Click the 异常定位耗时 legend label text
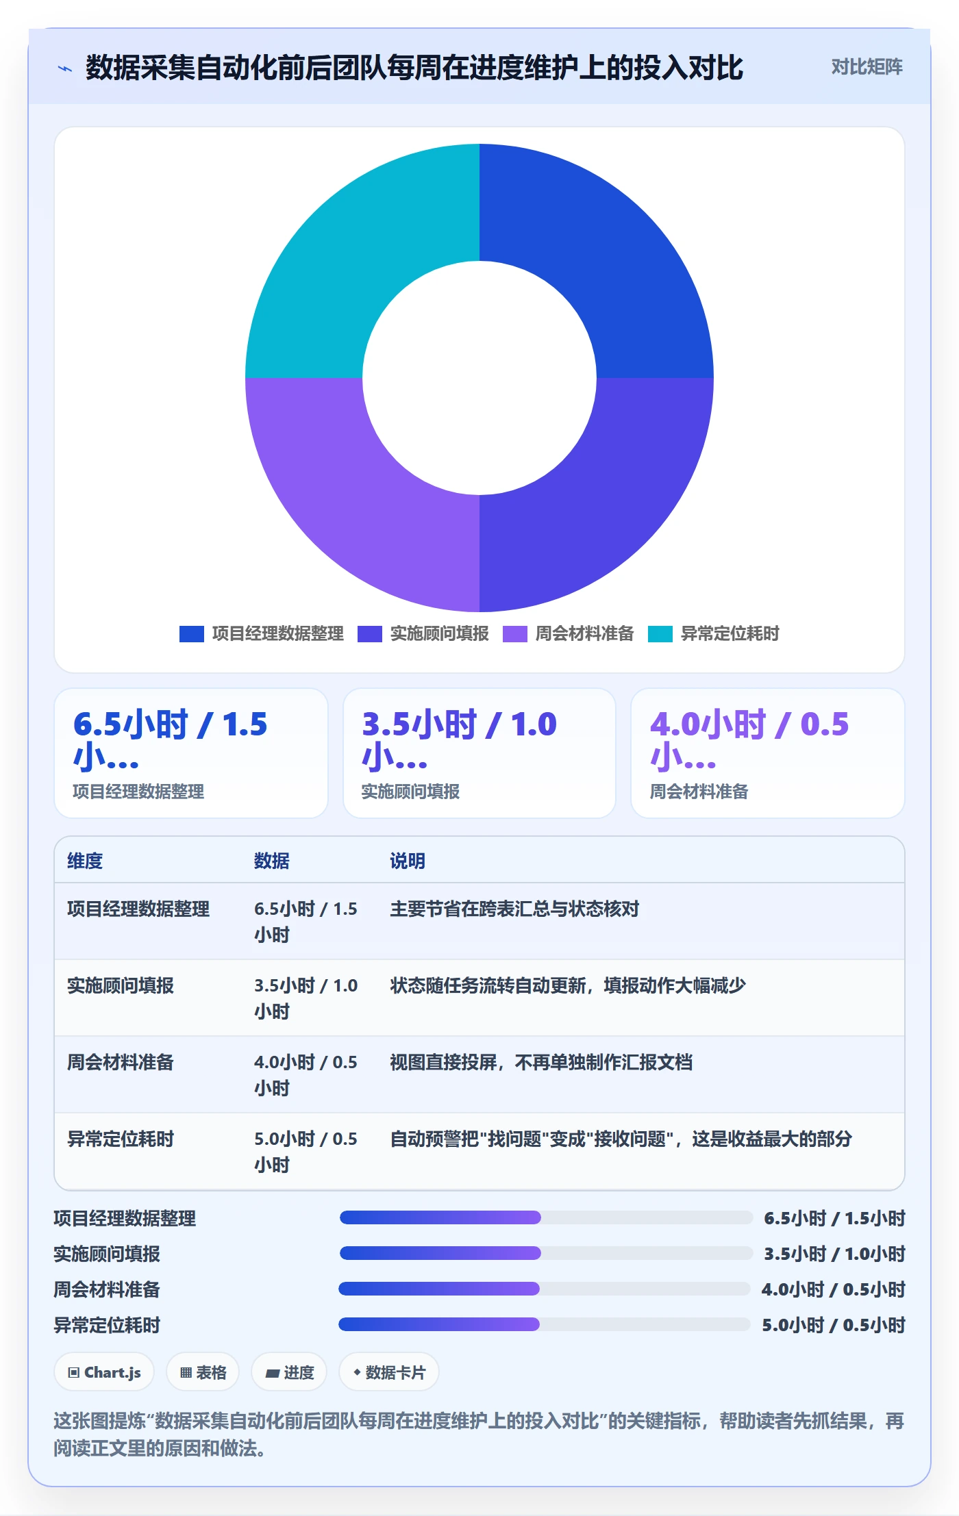The height and width of the screenshot is (1516, 959). click(730, 634)
